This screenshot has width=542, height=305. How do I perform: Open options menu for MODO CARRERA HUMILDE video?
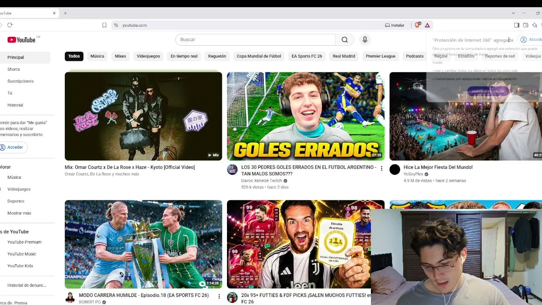pos(219,297)
